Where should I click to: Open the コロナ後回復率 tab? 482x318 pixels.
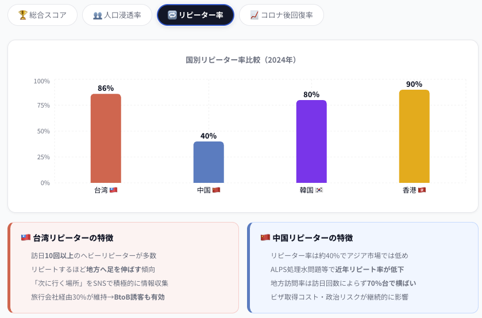coord(282,15)
